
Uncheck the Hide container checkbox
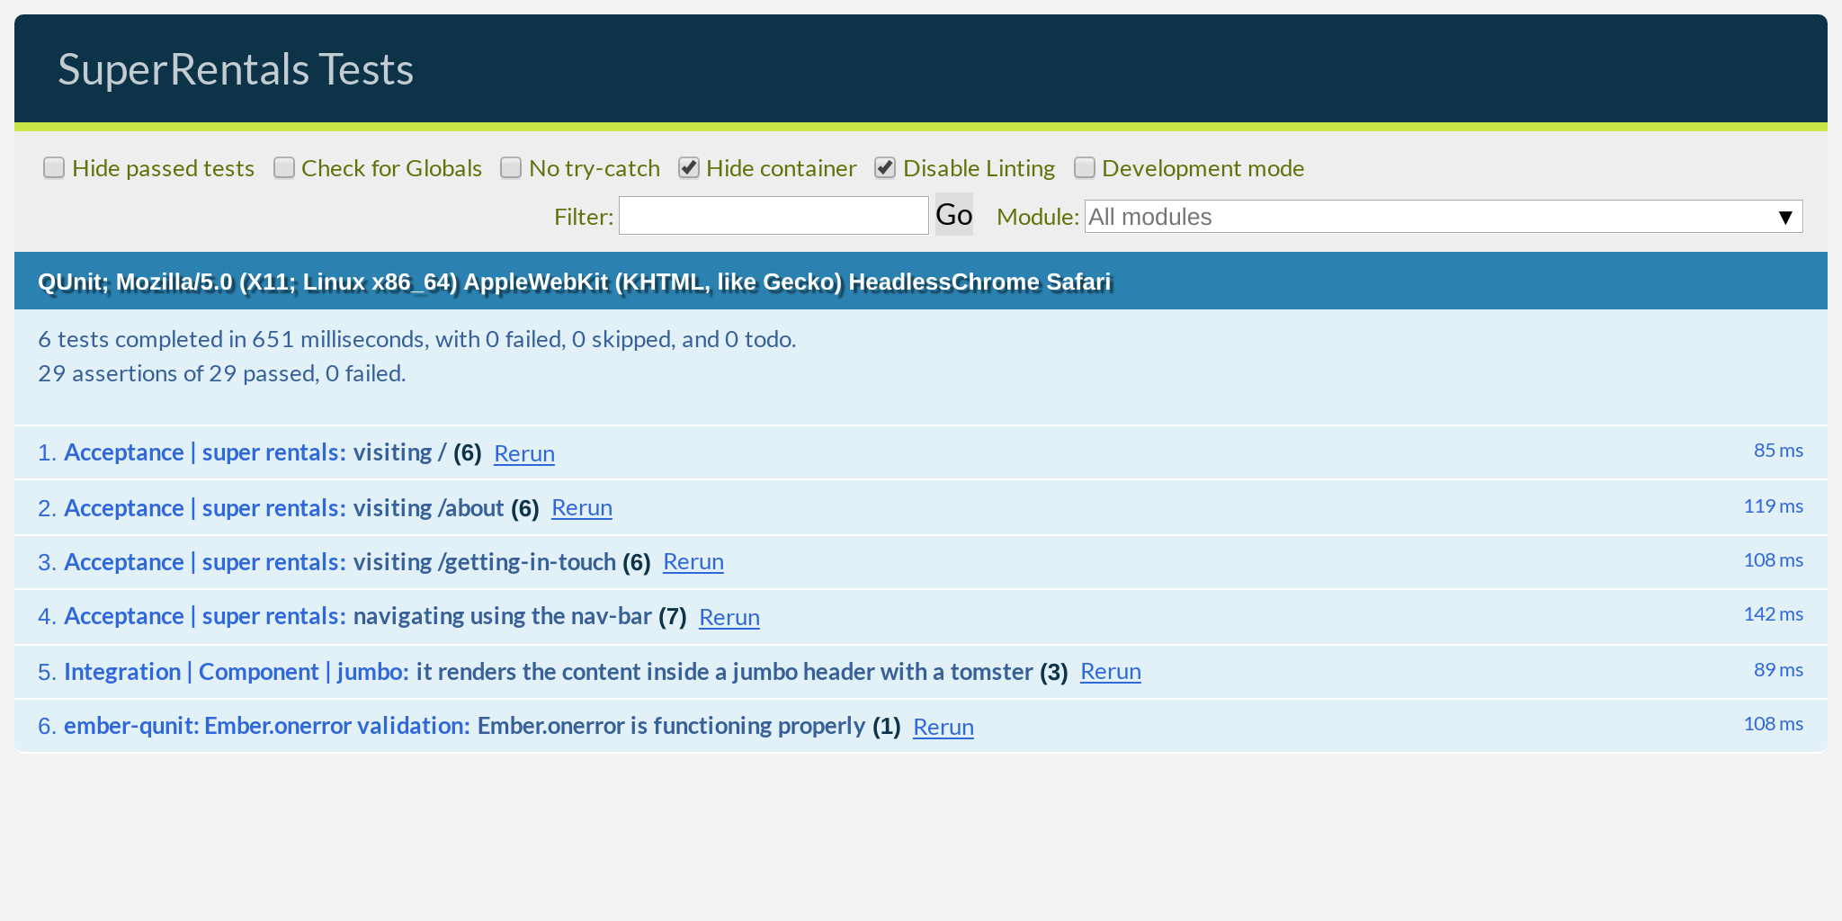click(689, 168)
